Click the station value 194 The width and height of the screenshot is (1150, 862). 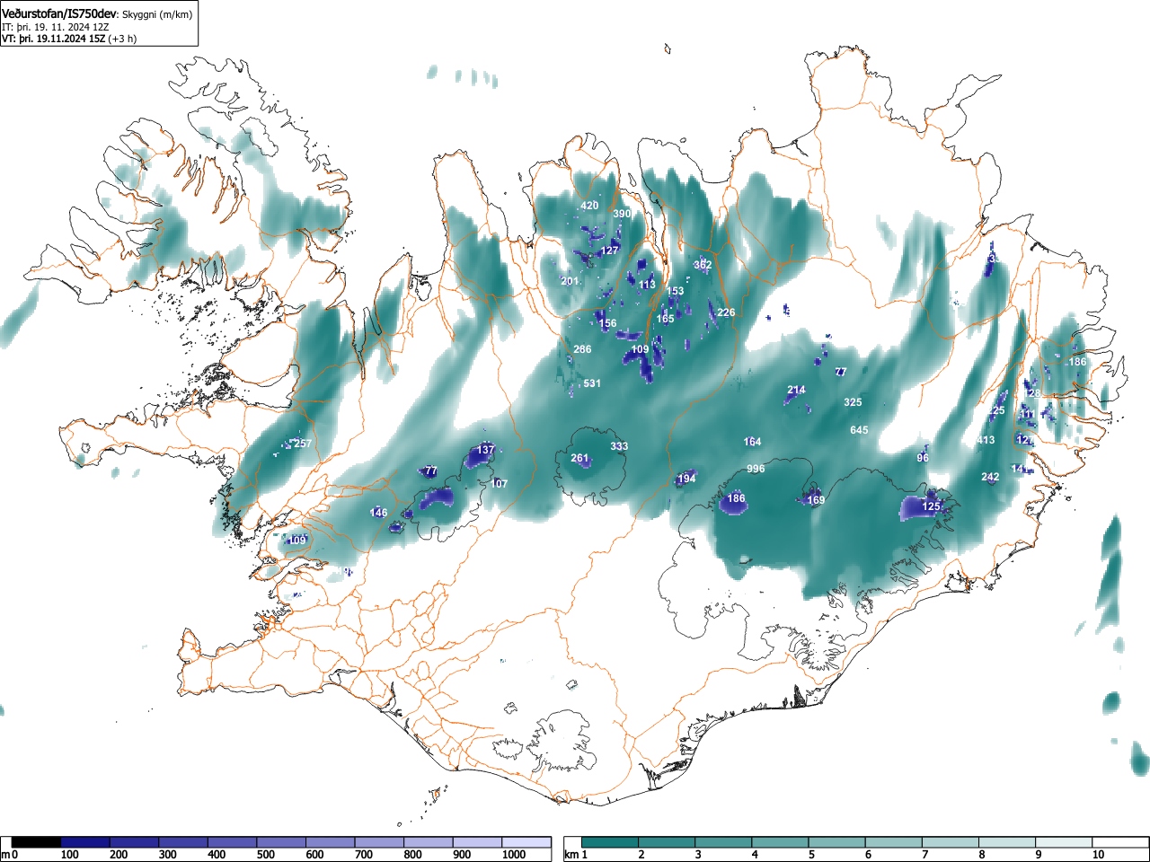686,479
